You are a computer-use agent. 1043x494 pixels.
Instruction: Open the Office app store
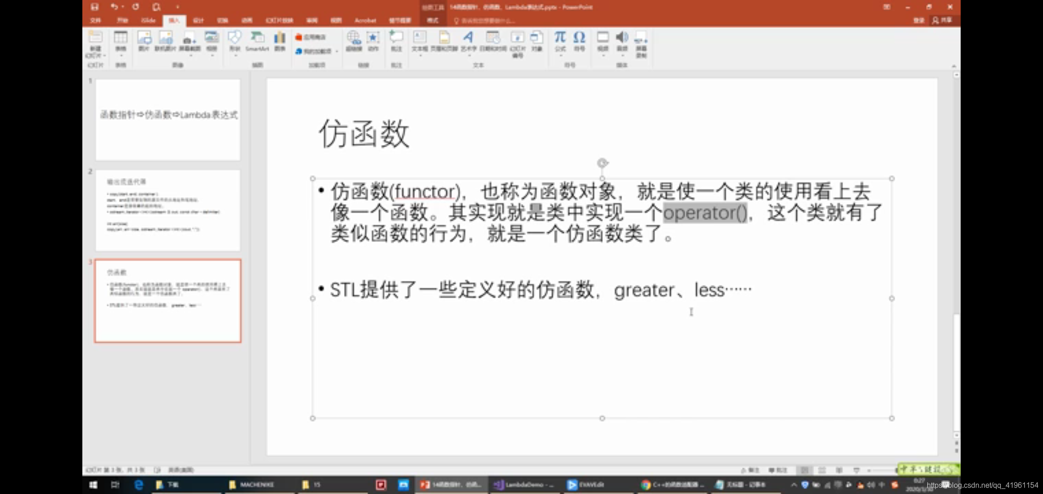[x=311, y=37]
